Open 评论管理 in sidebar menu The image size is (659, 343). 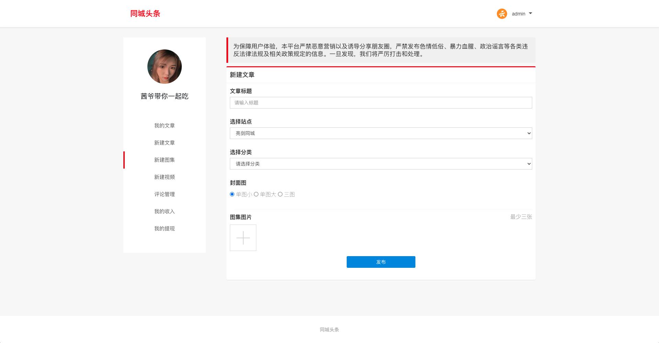(x=164, y=194)
